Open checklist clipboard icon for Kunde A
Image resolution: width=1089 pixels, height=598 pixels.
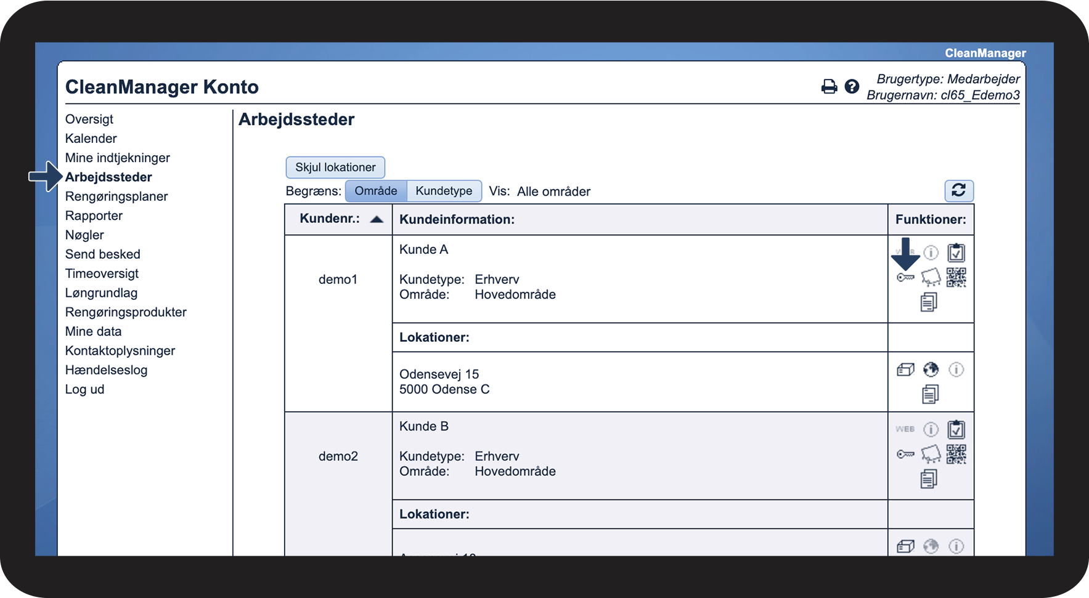coord(956,253)
